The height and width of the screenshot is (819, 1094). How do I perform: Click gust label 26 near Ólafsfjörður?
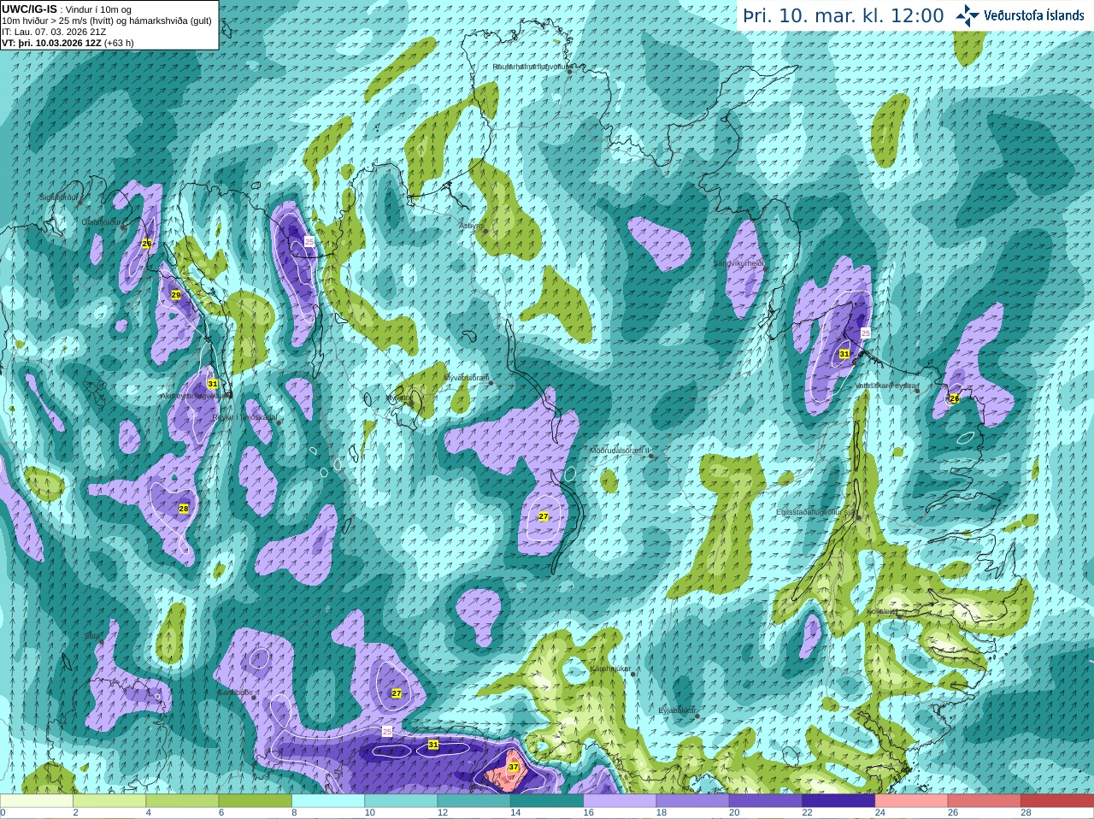(x=146, y=244)
